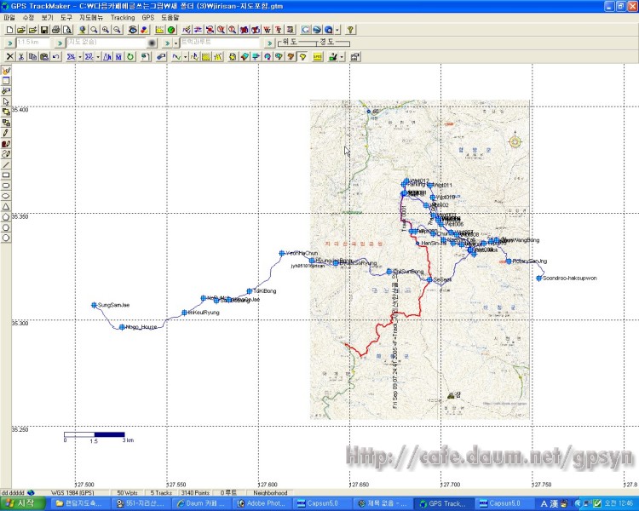Click the eye view icon
Image resolution: width=639 pixels, height=511 pixels.
pyautogui.click(x=133, y=30)
